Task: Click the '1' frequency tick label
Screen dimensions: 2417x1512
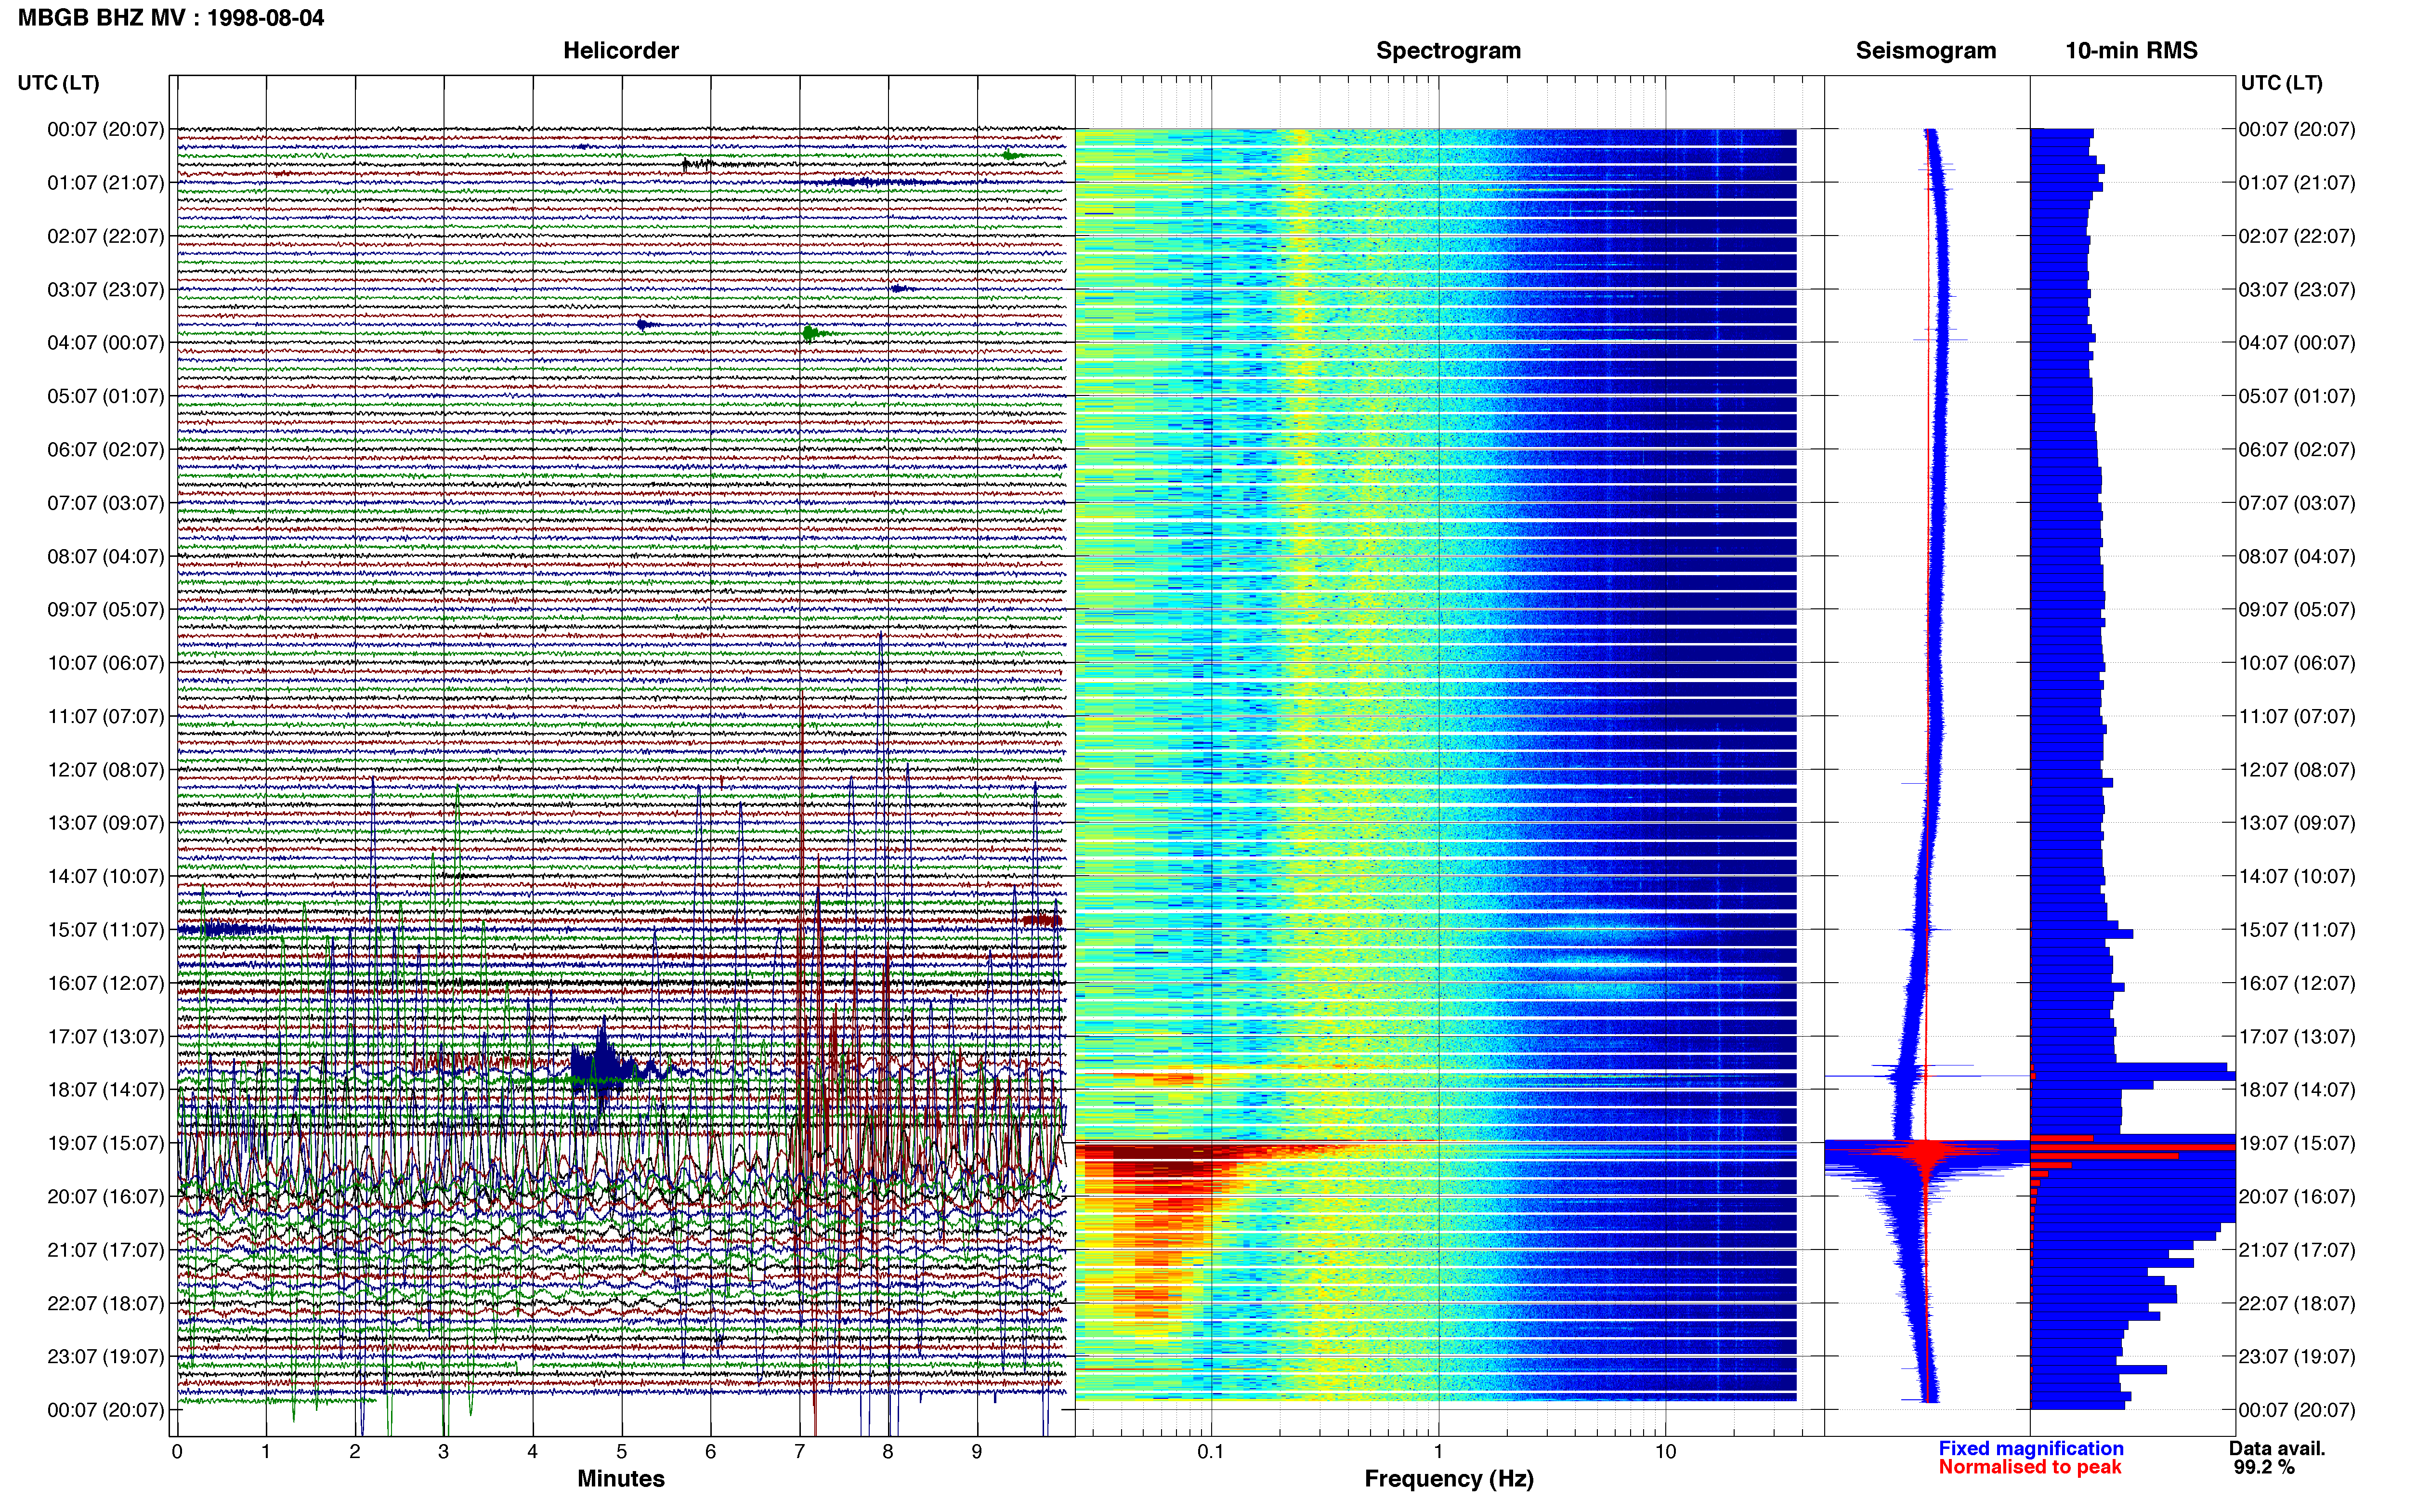Action: coord(1438,1452)
